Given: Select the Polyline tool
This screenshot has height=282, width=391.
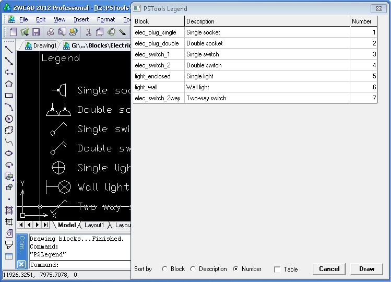Looking at the screenshot, I should coord(9,73).
